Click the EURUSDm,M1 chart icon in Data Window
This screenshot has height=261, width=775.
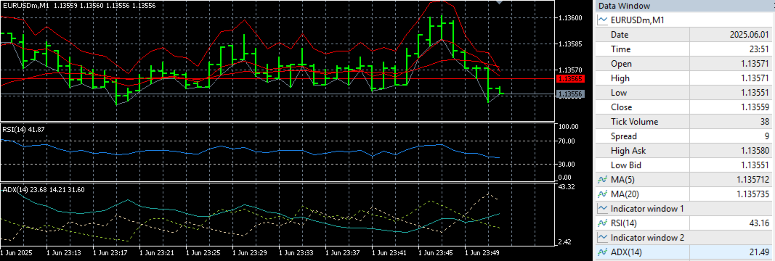coord(603,21)
